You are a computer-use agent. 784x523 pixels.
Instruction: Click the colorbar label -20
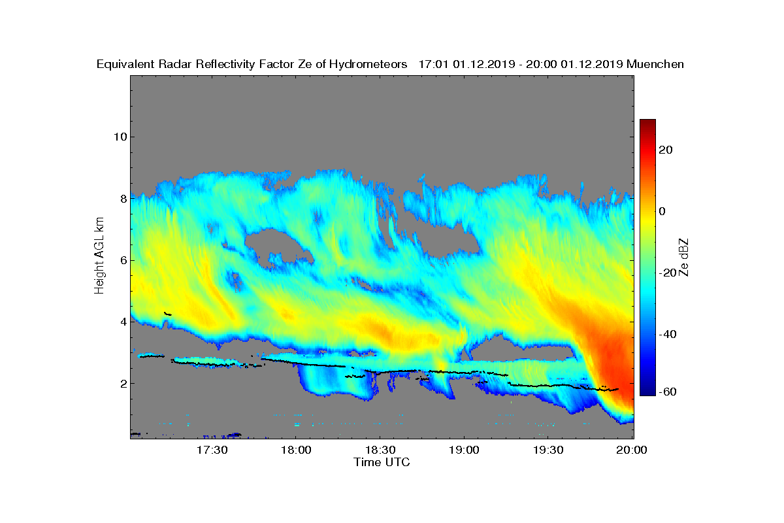click(666, 273)
